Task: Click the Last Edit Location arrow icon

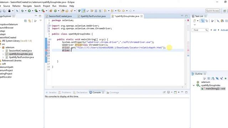Action: pos(119,11)
